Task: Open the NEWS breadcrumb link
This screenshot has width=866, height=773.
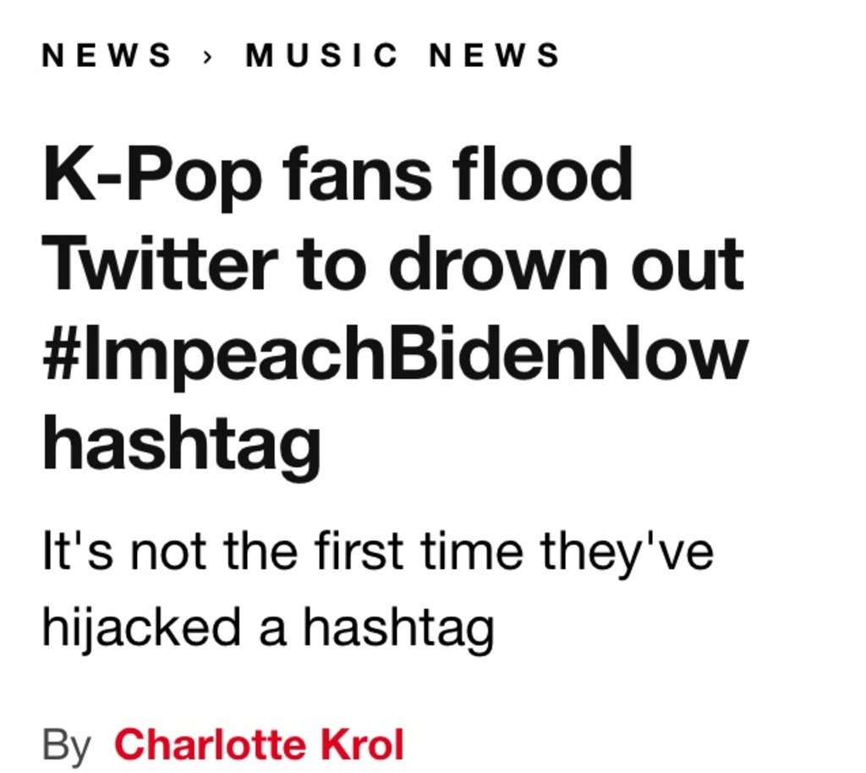Action: pyautogui.click(x=107, y=55)
